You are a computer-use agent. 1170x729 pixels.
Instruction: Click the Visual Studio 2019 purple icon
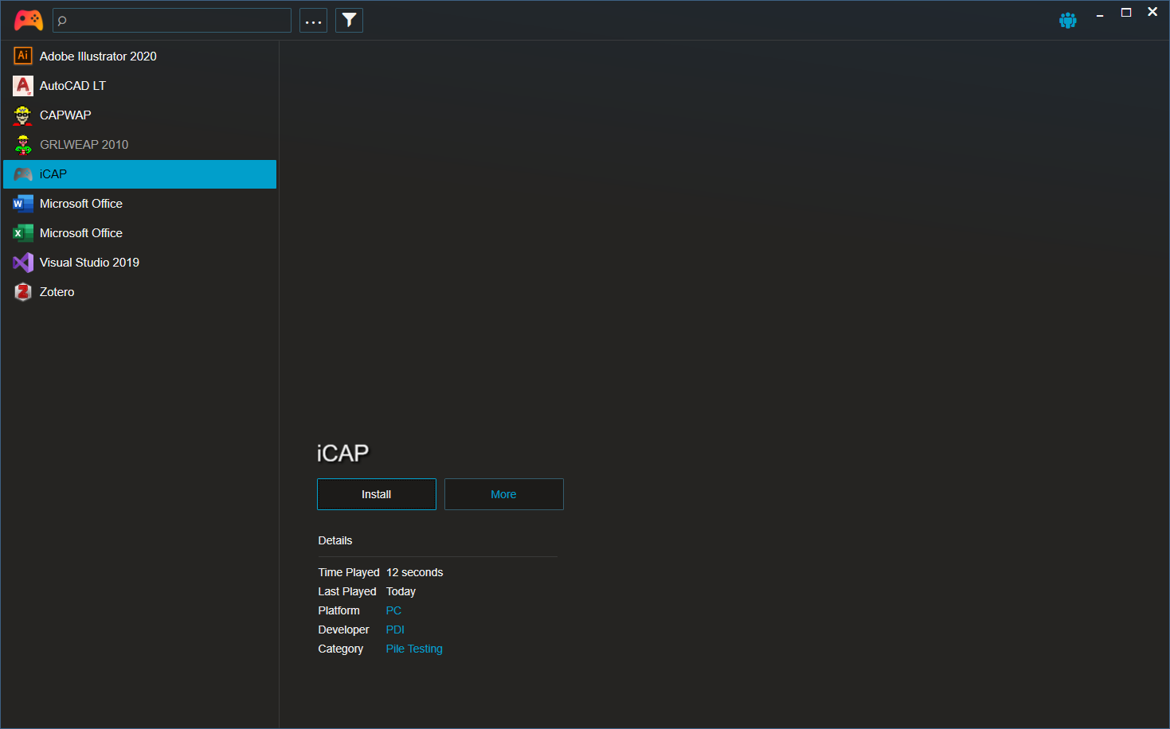click(23, 262)
